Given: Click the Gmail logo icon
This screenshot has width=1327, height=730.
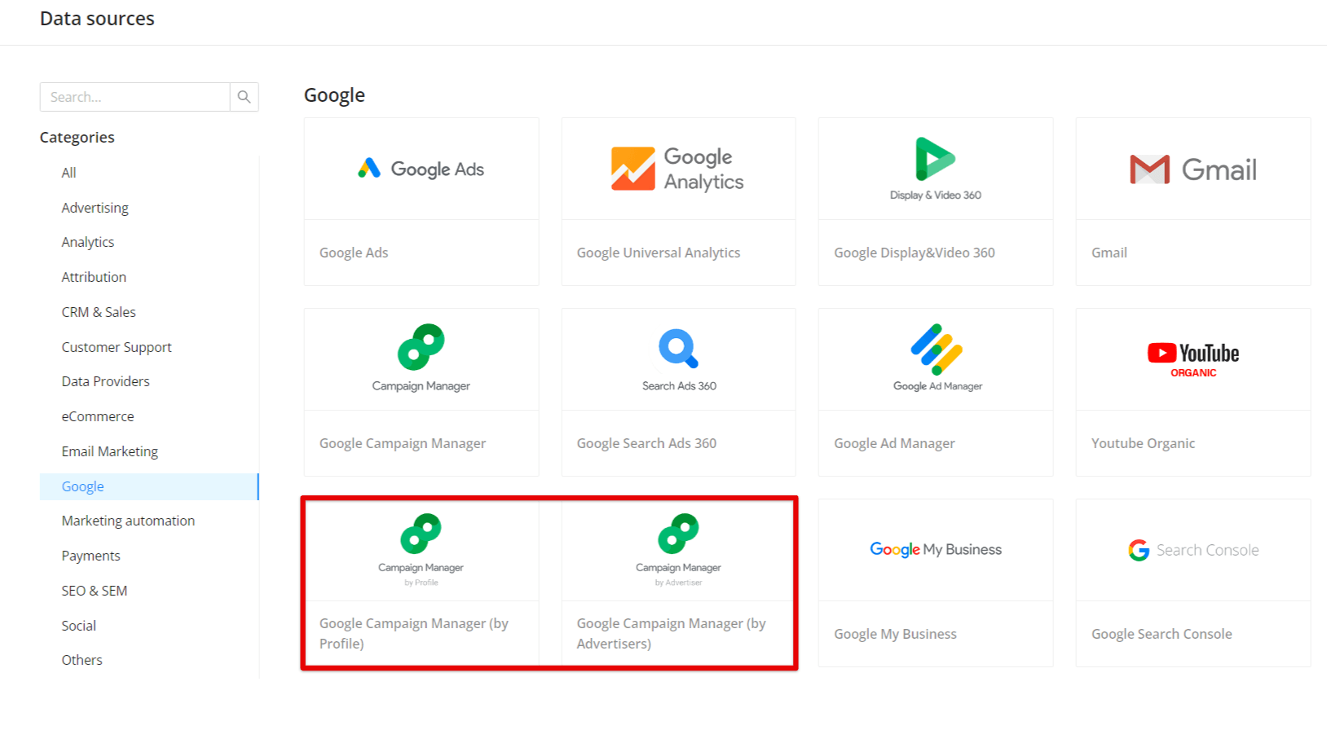Looking at the screenshot, I should (x=1150, y=169).
